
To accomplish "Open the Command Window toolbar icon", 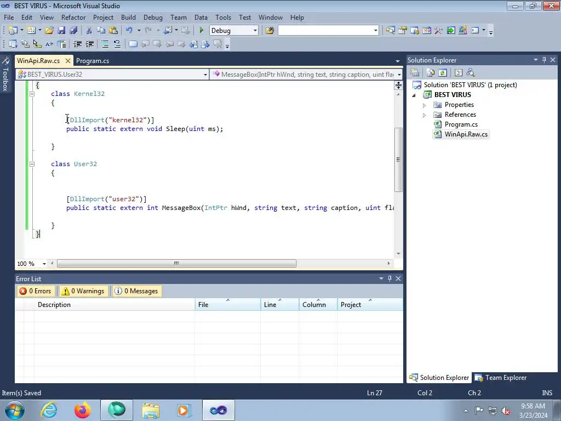I will (475, 31).
